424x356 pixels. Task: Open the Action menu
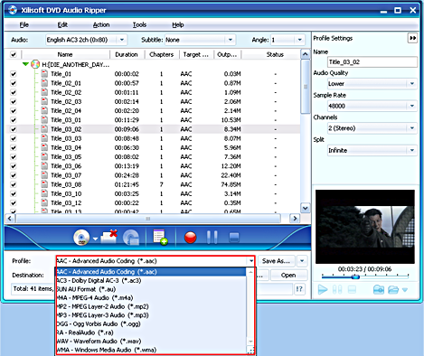point(101,24)
